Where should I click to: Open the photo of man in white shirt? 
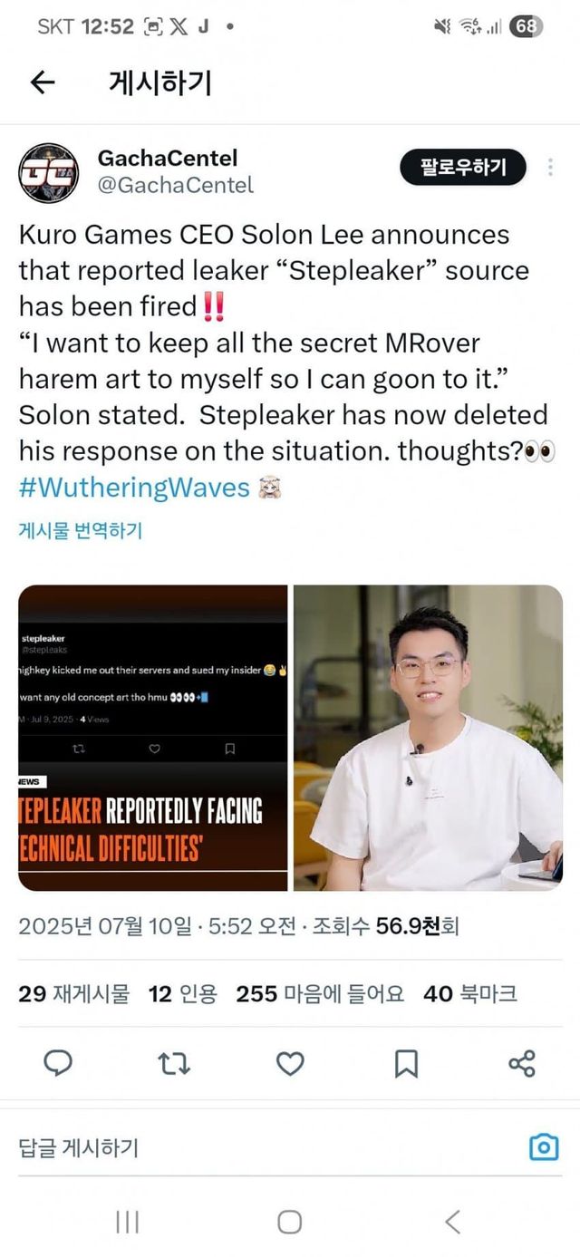tap(428, 738)
